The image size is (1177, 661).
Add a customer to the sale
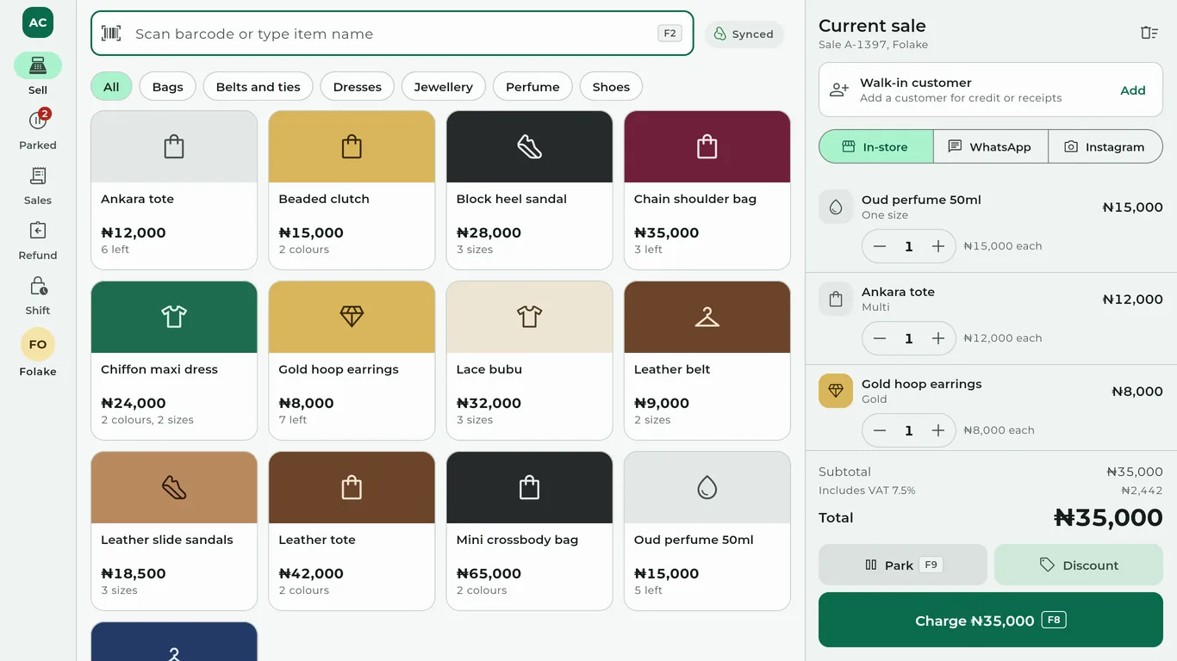(x=1132, y=90)
